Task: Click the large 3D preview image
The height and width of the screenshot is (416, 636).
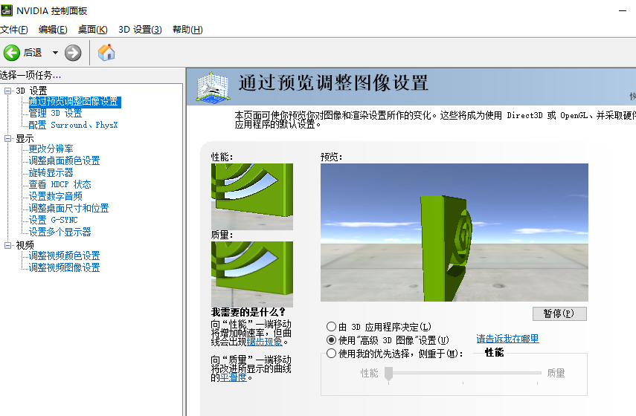Action: pyautogui.click(x=454, y=232)
